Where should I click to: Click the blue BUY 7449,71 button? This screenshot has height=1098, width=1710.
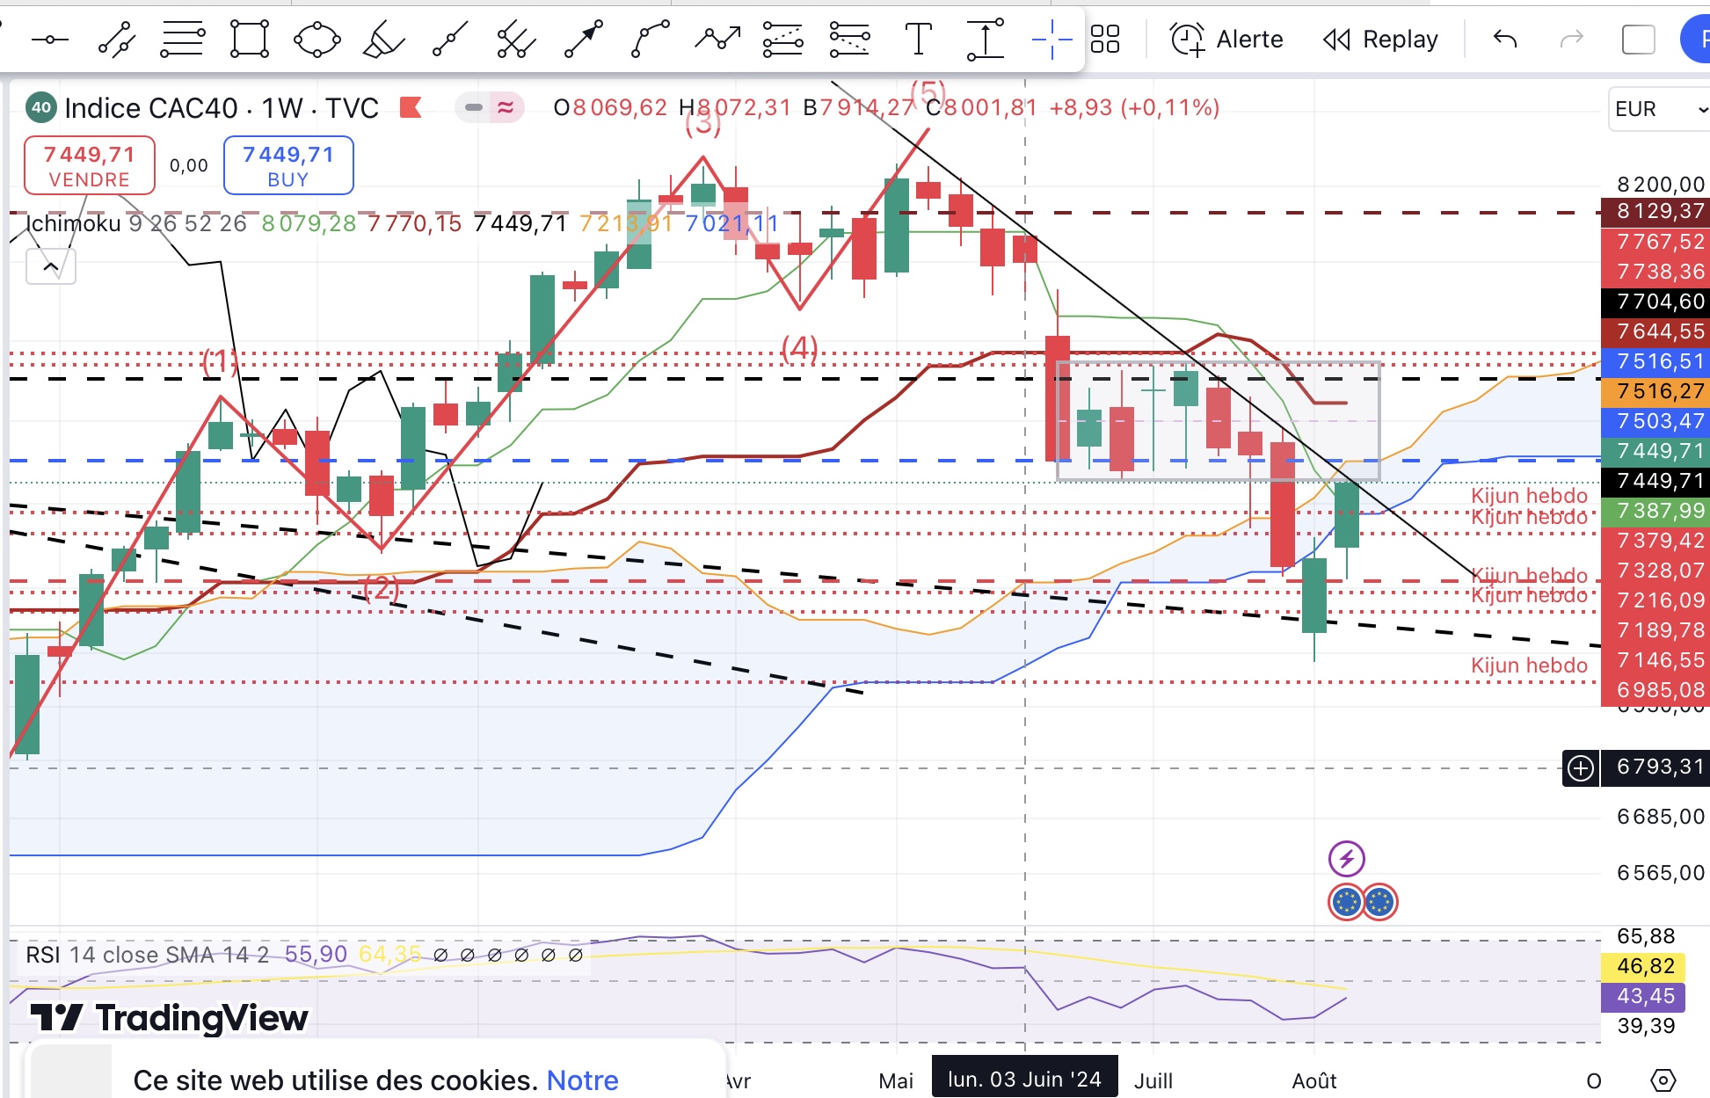click(288, 165)
